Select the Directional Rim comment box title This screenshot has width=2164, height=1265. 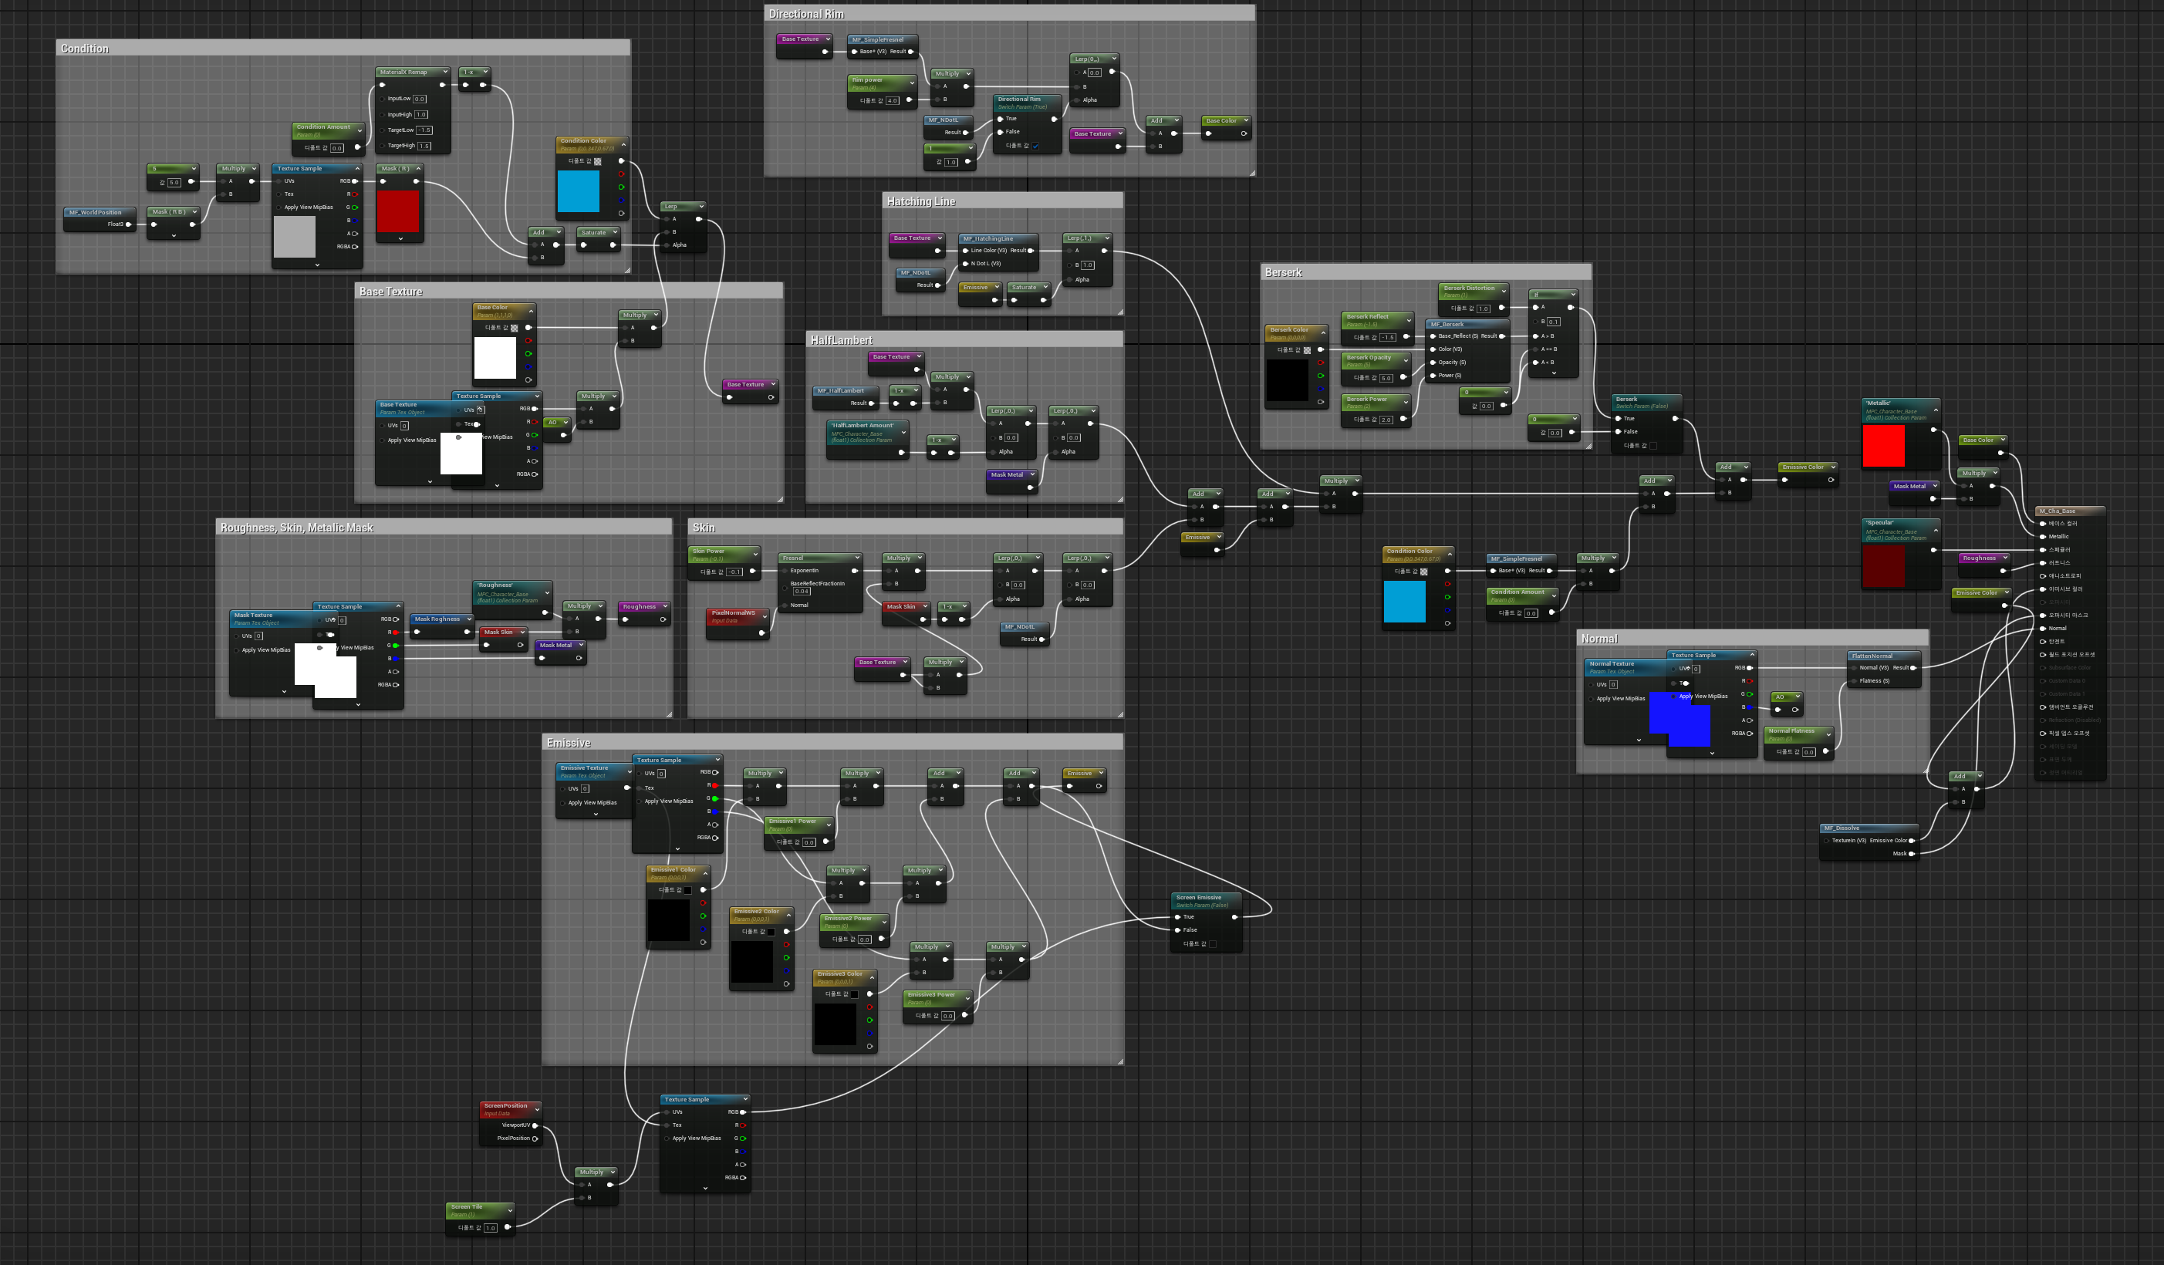coord(806,14)
